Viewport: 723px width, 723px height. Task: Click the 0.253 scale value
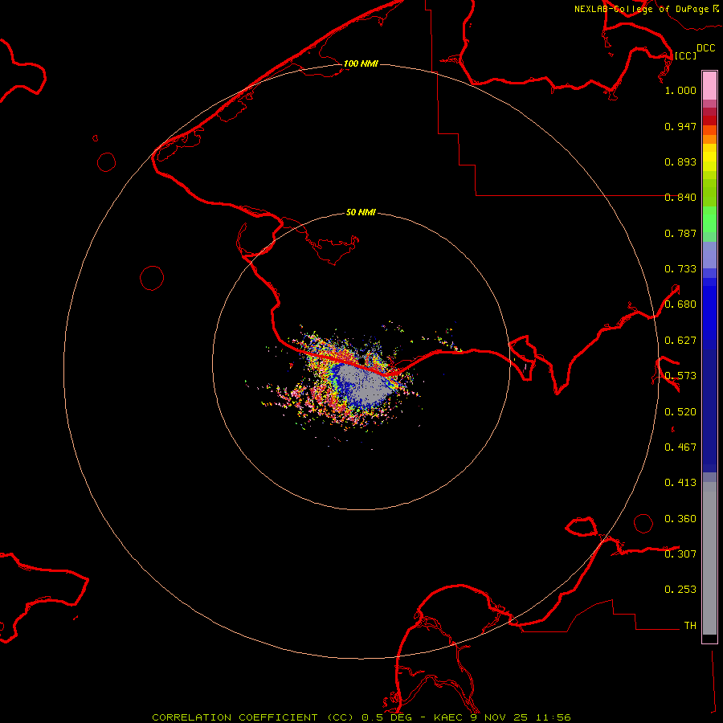point(680,590)
